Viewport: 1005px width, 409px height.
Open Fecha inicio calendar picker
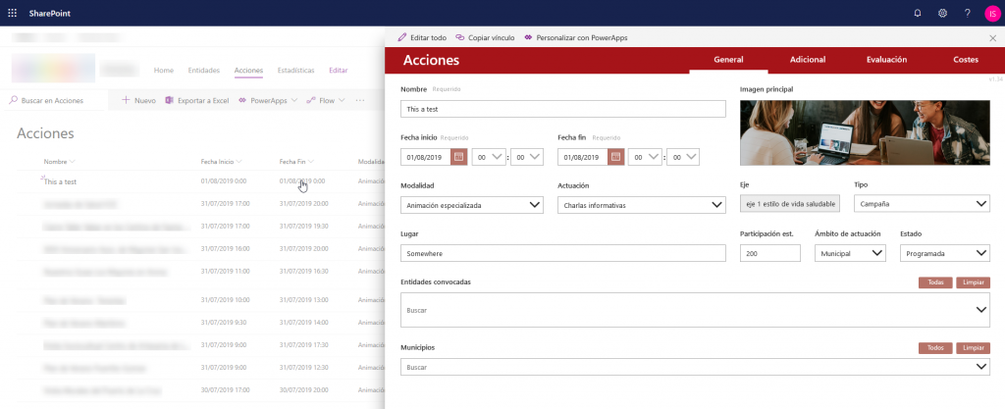[458, 156]
